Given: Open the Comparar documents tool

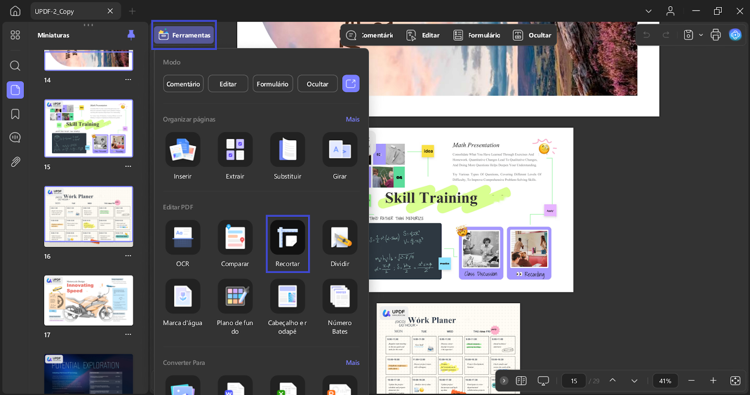Looking at the screenshot, I should tap(235, 238).
